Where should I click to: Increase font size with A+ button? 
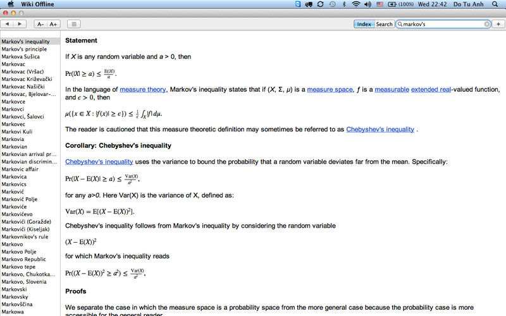[x=54, y=24]
